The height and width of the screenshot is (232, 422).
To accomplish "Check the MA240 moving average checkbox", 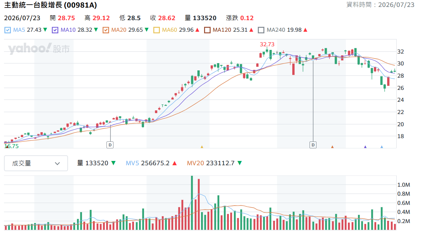I will 261,30.
